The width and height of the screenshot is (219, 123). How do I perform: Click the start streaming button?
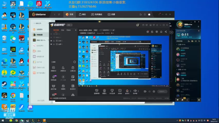[x=162, y=92]
